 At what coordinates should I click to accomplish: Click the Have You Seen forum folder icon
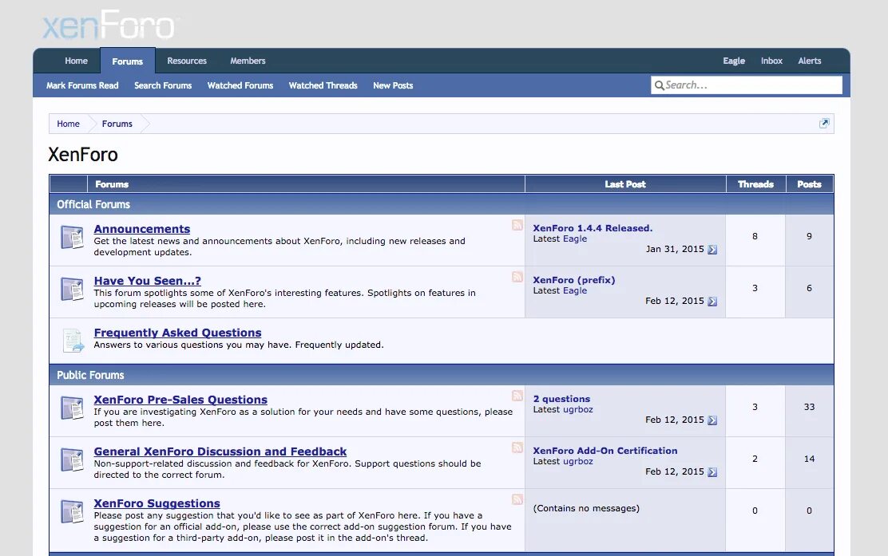pos(72,289)
